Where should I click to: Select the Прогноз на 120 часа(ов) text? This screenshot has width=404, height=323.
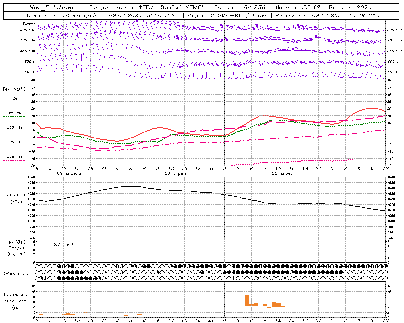pyautogui.click(x=61, y=15)
